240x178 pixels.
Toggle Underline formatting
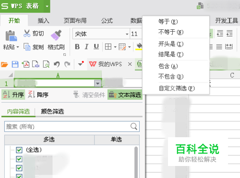tap(96, 47)
